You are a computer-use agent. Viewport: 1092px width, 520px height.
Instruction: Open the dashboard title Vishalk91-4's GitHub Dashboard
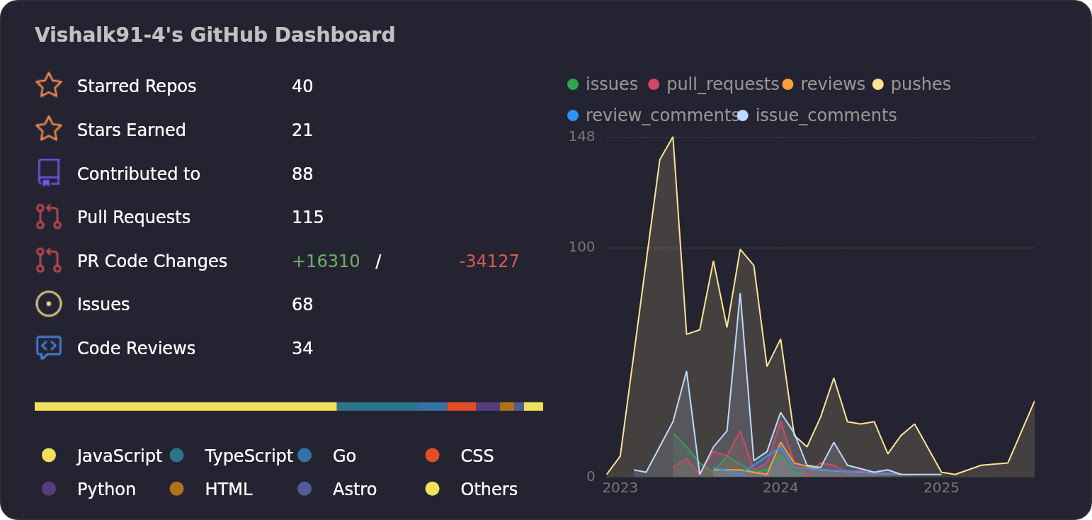point(215,34)
